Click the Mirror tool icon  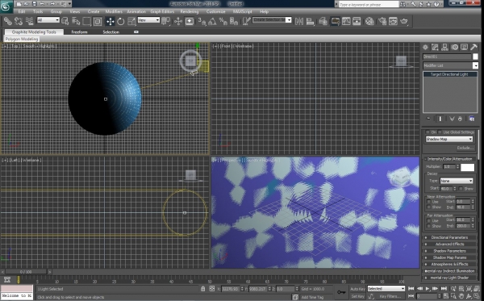click(298, 21)
